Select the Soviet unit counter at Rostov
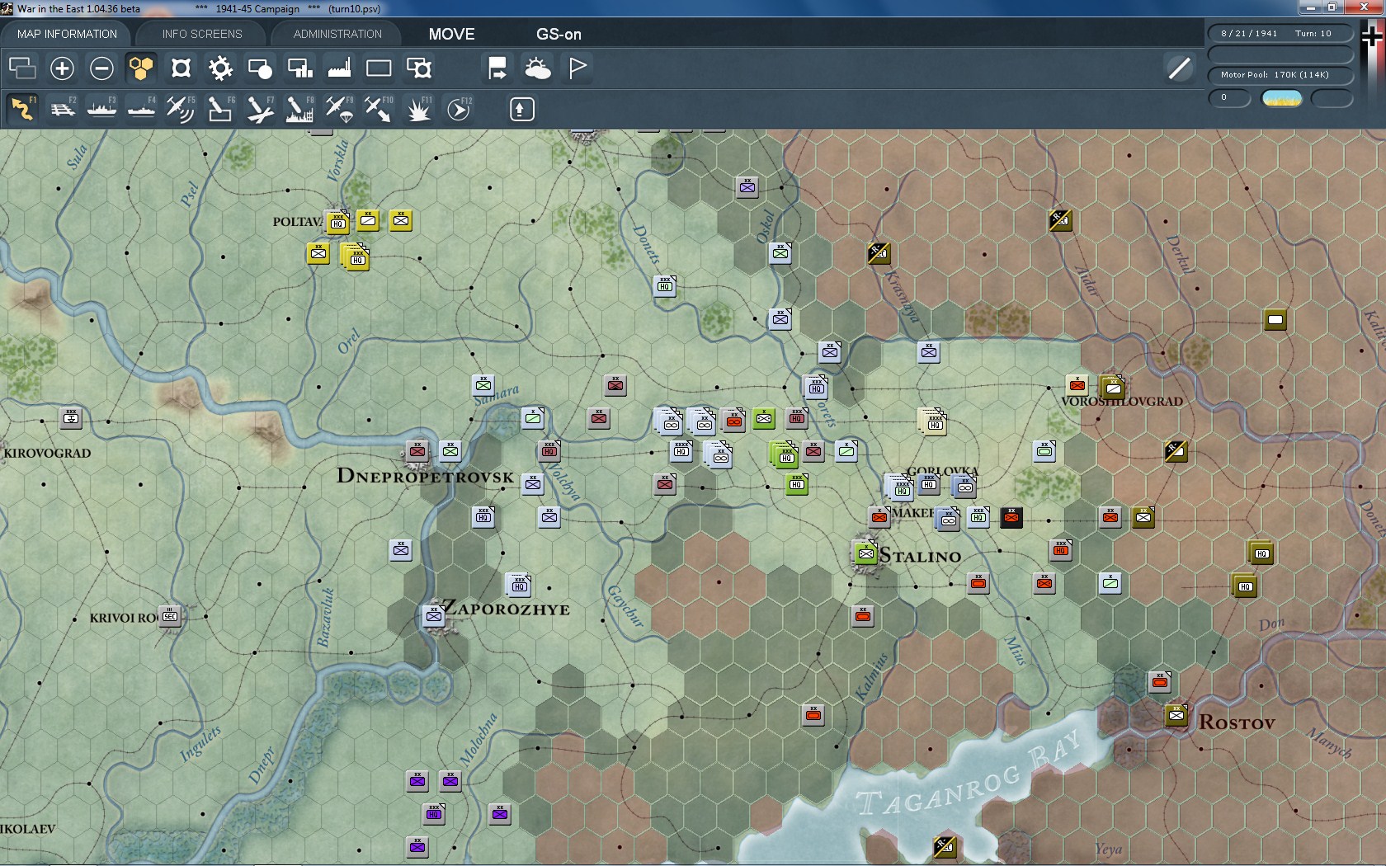This screenshot has width=1386, height=866. coord(1176,715)
